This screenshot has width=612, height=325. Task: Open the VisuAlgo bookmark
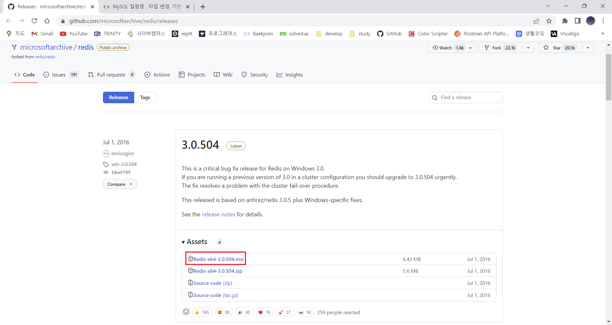(x=565, y=34)
